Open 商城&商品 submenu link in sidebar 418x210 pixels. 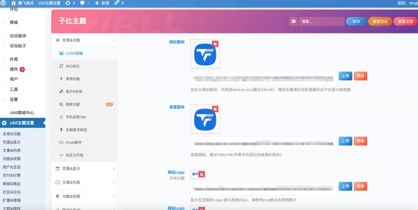pos(11,183)
